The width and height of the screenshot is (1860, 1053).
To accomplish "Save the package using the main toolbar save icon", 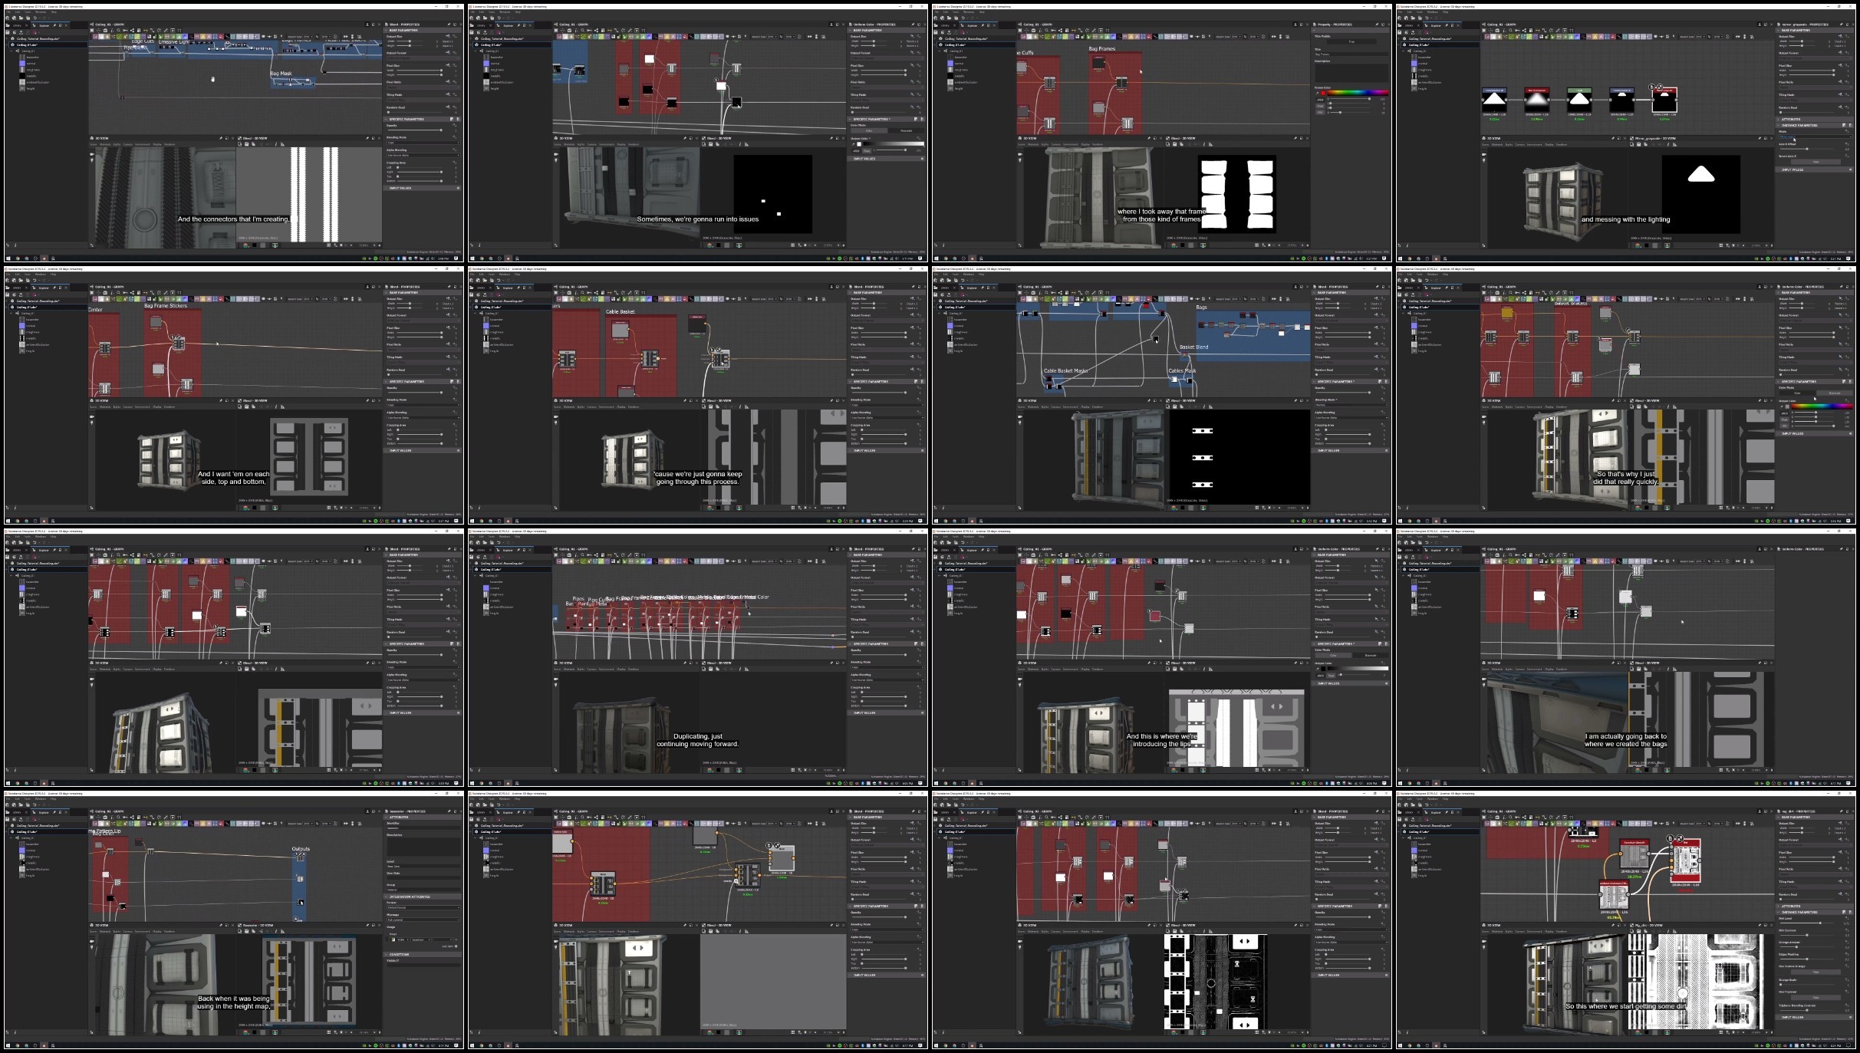I will pos(28,18).
